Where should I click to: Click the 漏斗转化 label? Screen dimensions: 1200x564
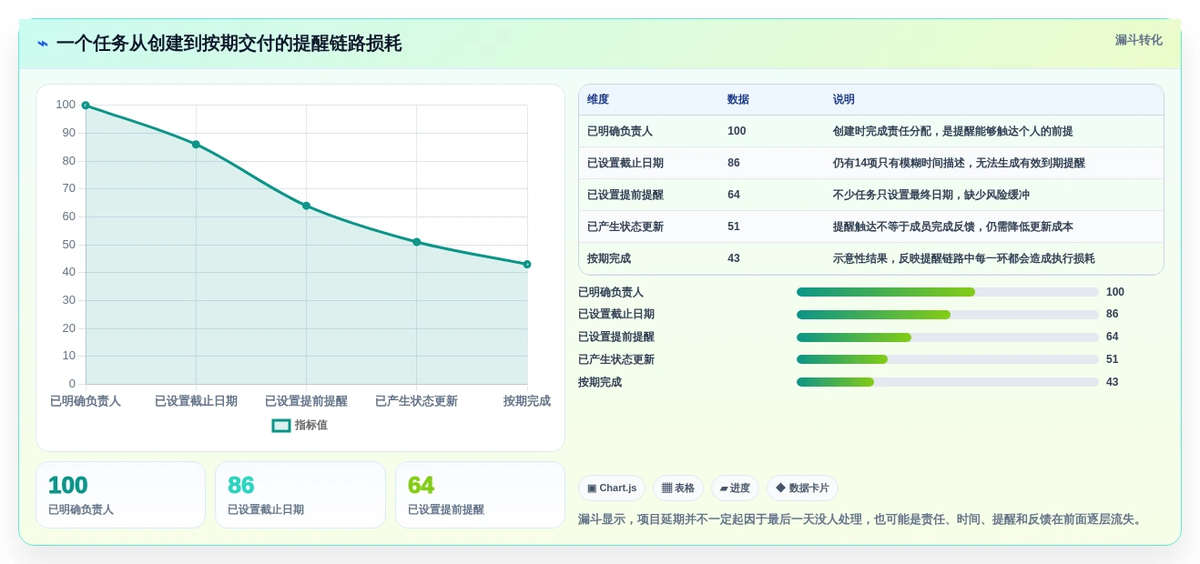pos(1138,40)
